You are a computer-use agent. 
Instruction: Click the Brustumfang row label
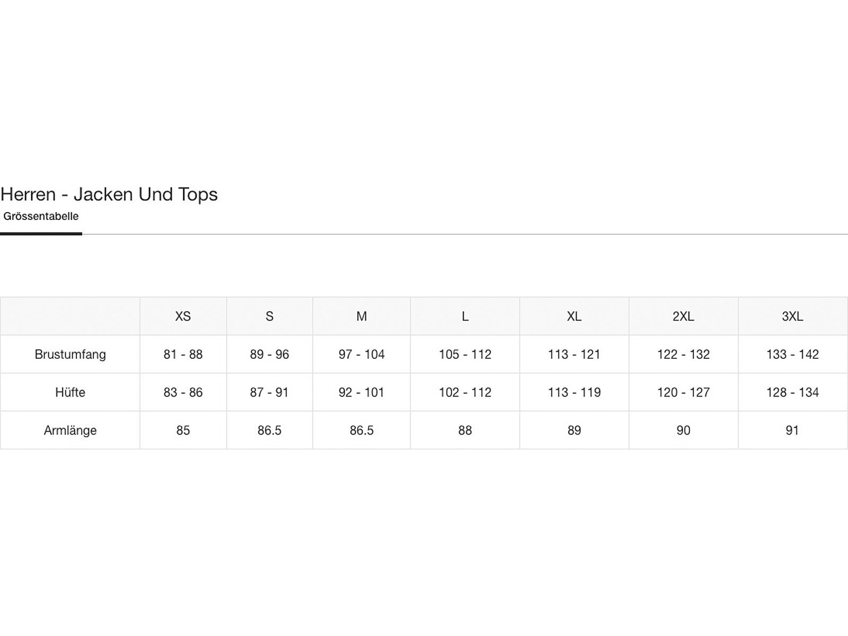pos(70,355)
